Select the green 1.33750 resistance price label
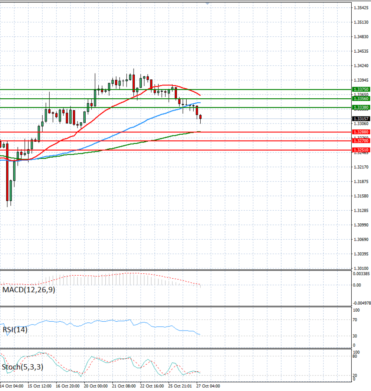 (x=361, y=89)
